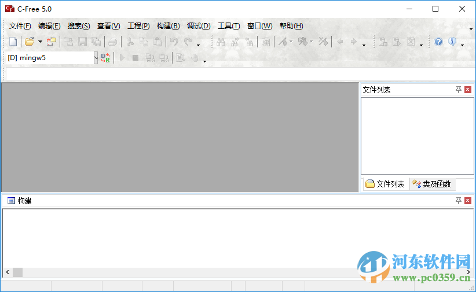Image resolution: width=476 pixels, height=292 pixels.
Task: Expand the help toolbar overflow arrow
Action: 462,45
